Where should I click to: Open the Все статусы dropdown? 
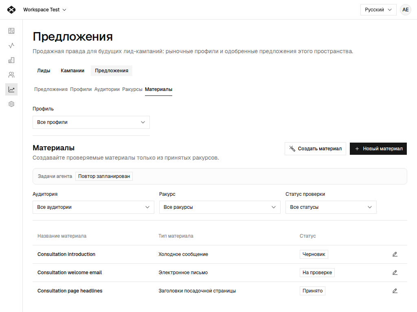click(x=331, y=207)
